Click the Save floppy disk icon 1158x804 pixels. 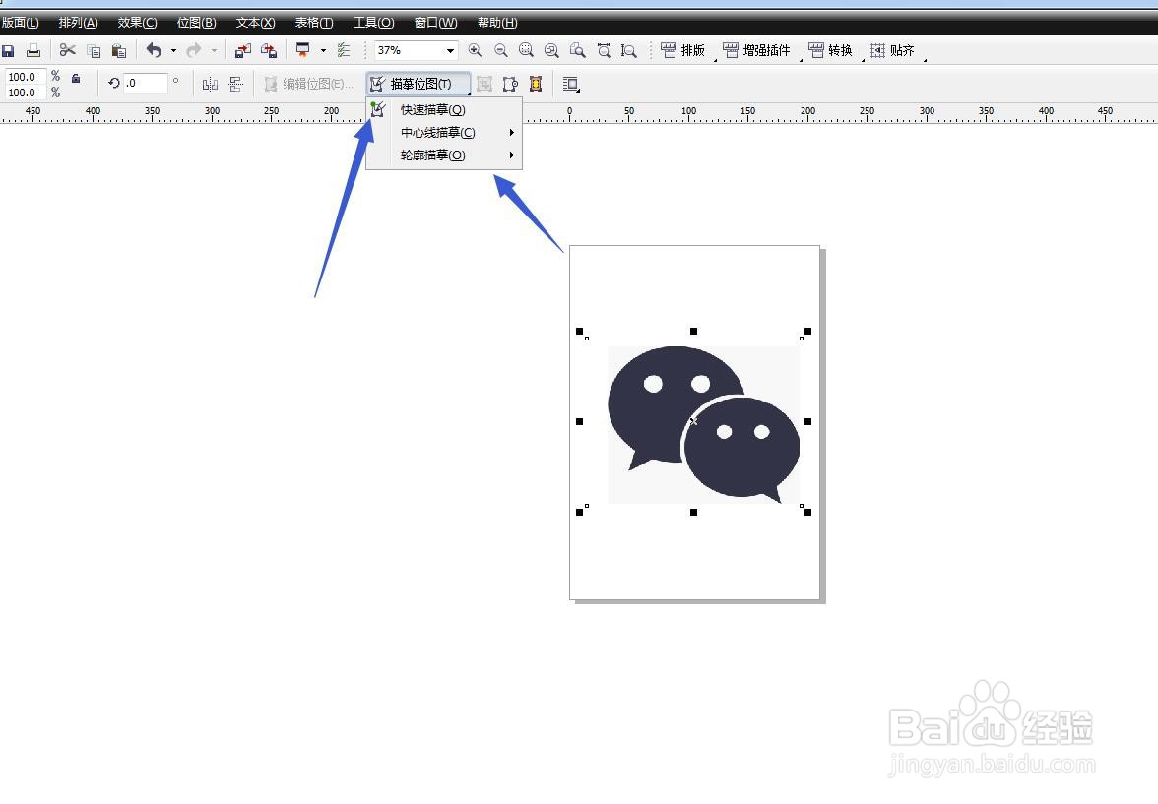click(x=8, y=51)
